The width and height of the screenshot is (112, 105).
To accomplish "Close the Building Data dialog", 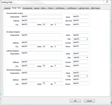I will (x=107, y=2).
